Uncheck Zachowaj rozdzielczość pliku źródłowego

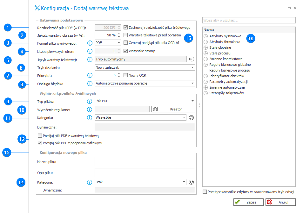point(126,28)
